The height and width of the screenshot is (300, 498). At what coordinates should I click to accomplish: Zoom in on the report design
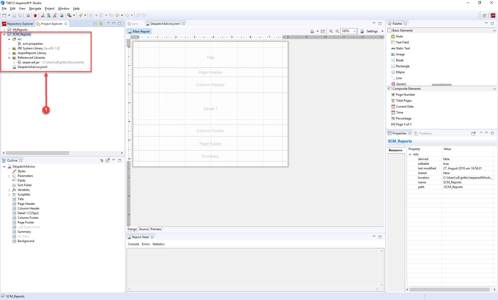(331, 31)
